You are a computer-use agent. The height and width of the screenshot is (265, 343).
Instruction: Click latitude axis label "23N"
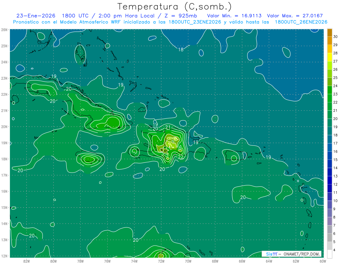coord(4,78)
